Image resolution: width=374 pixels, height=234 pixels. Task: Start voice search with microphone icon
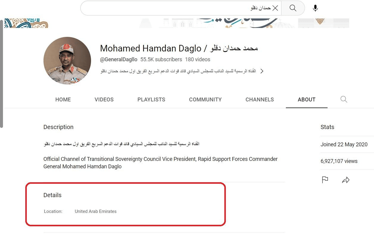(315, 8)
